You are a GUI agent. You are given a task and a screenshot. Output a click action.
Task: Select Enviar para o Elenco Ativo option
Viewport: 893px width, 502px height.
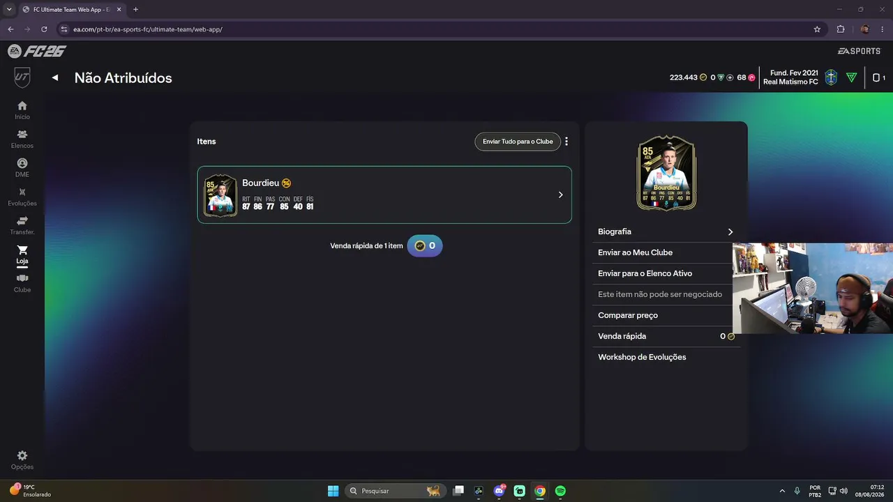point(666,273)
